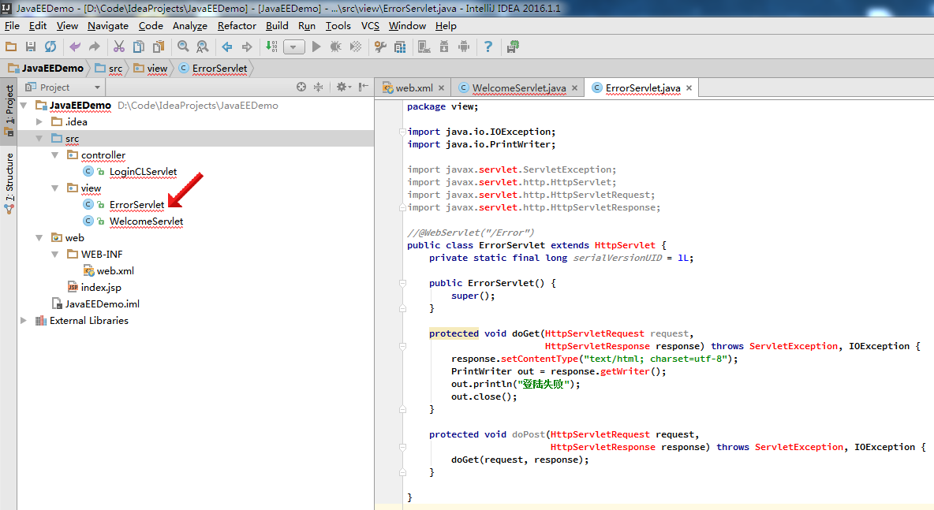
Task: Expand the .idea folder
Action: pos(39,122)
